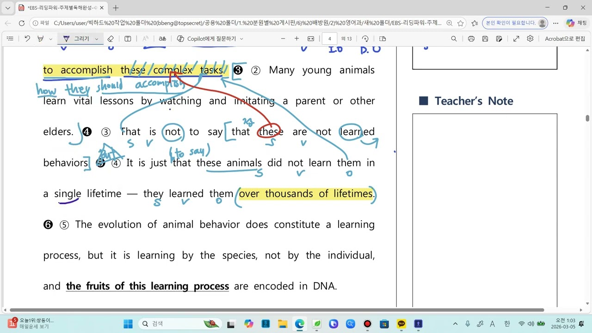Click the save as icon
Screen dimensions: 592x333
(x=499, y=39)
